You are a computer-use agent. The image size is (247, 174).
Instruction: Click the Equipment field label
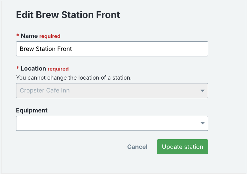pyautogui.click(x=32, y=111)
